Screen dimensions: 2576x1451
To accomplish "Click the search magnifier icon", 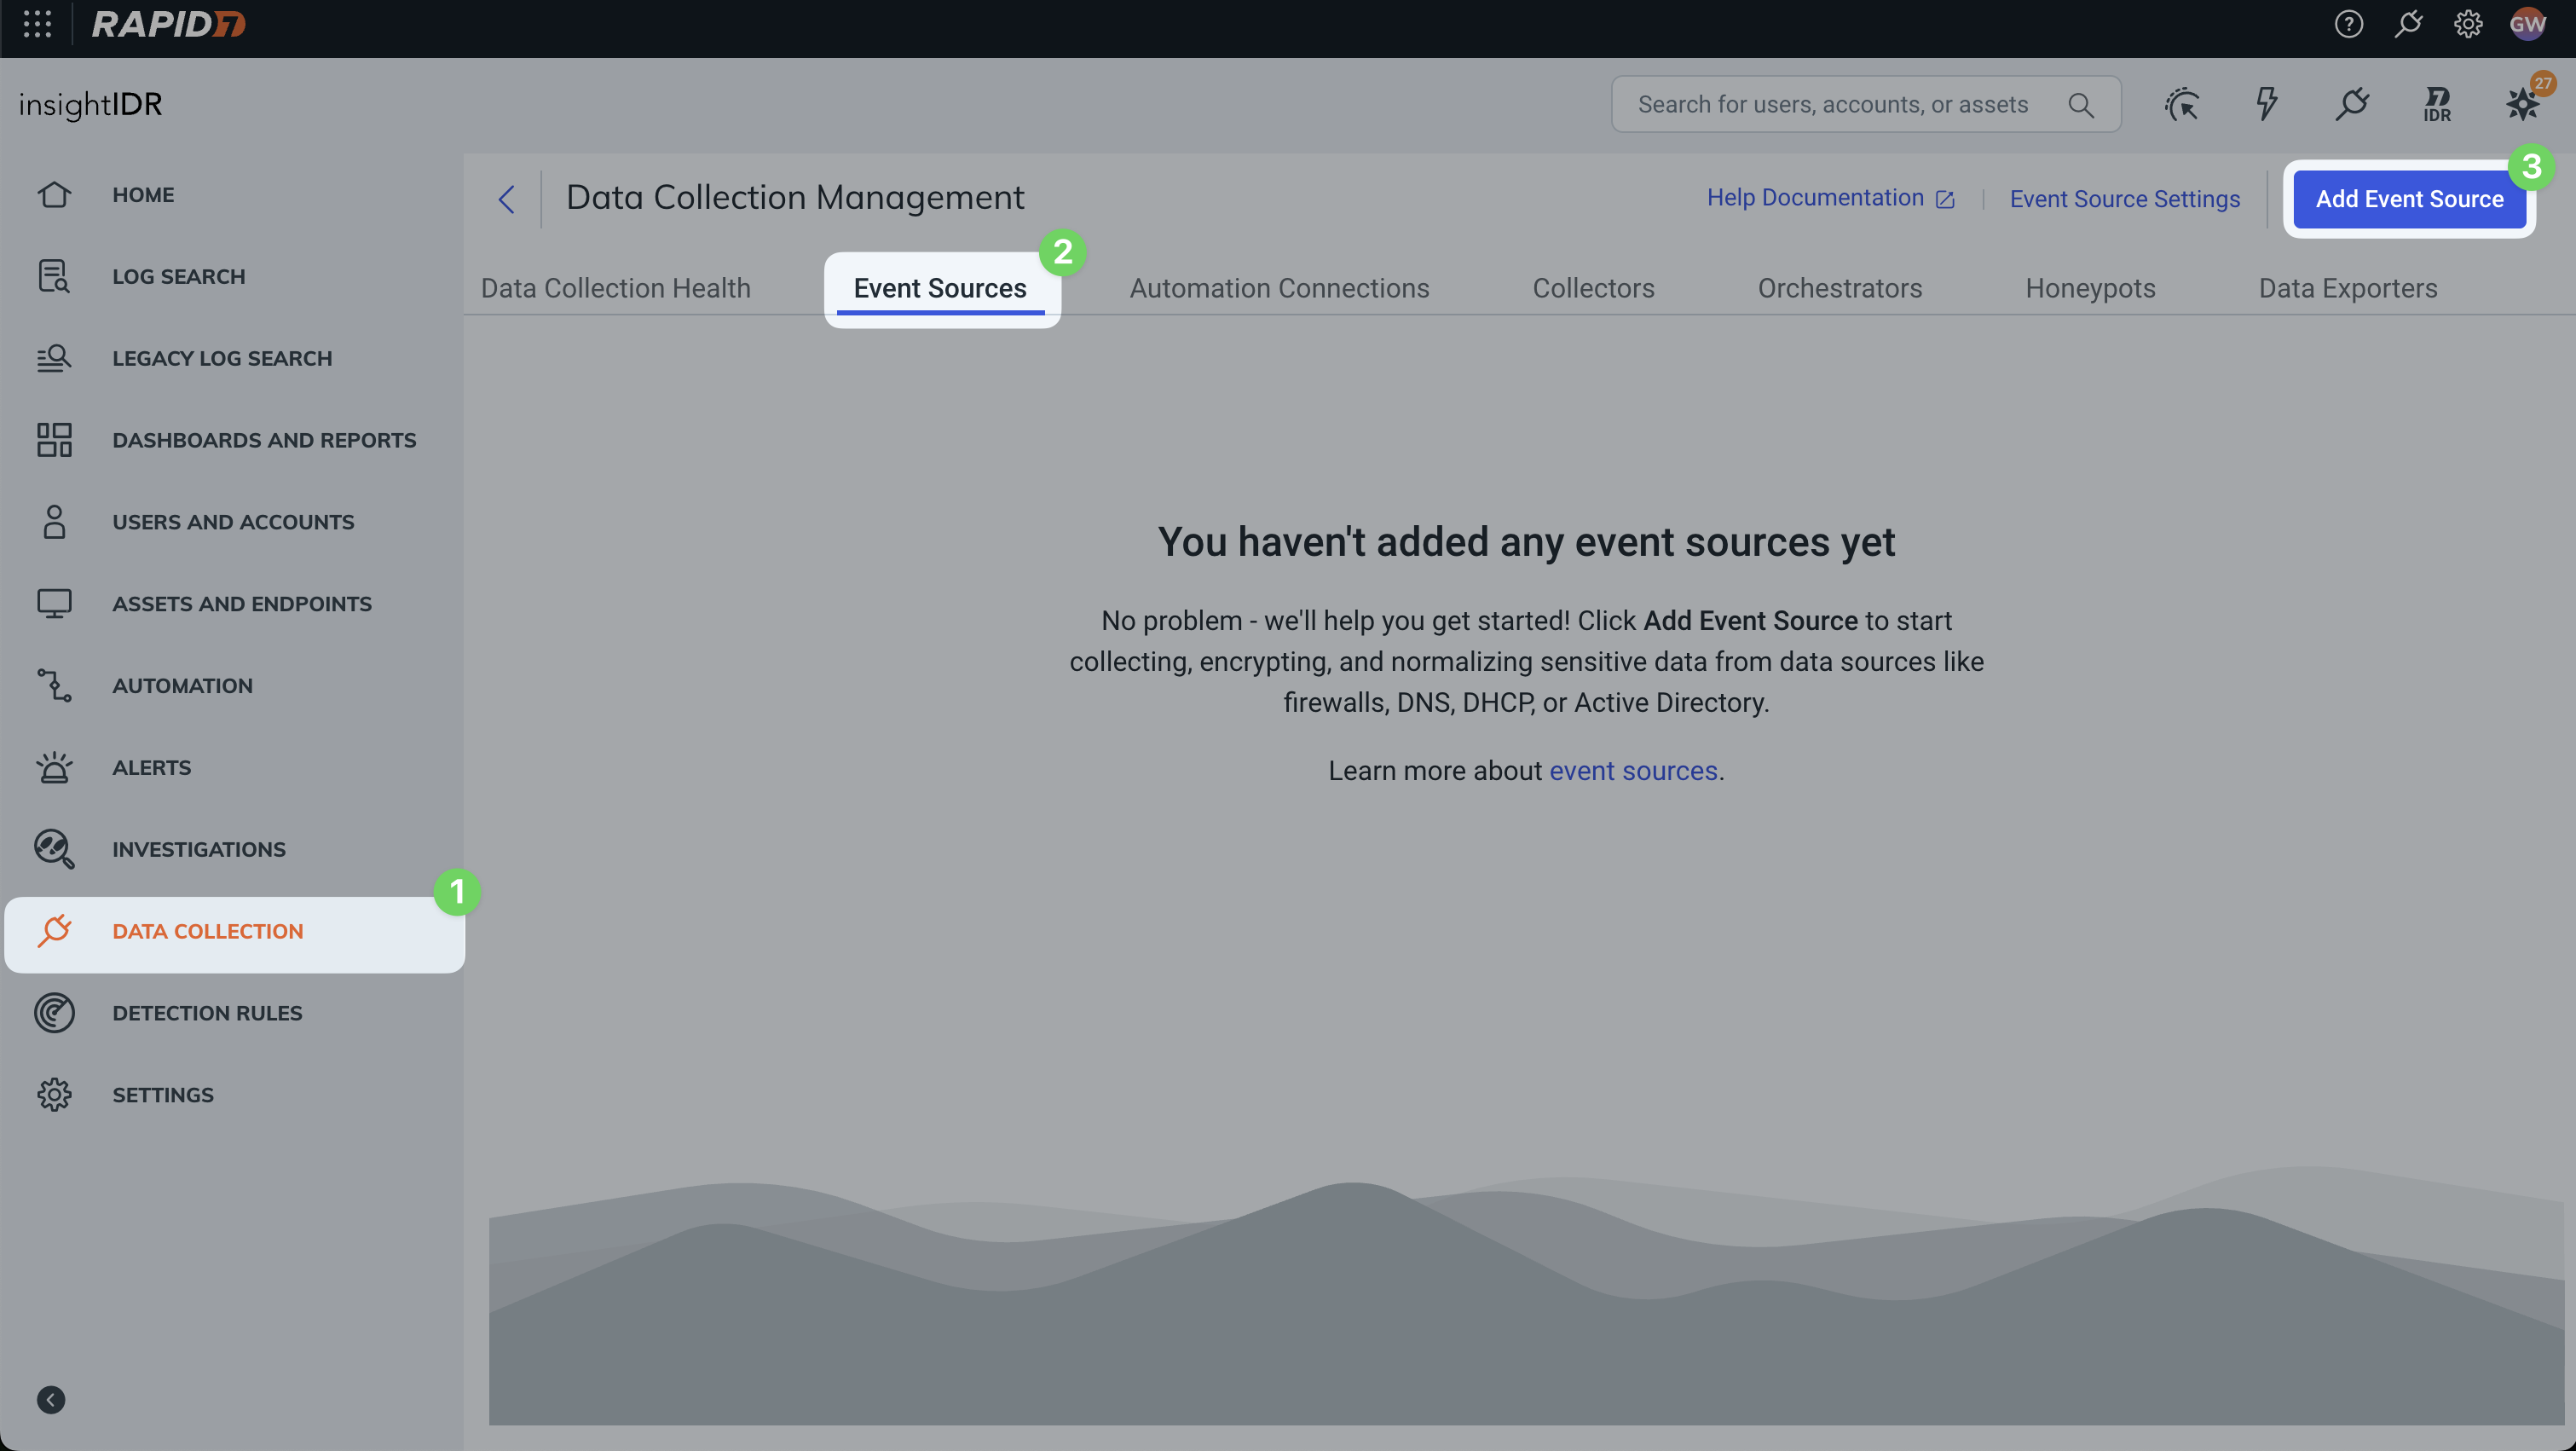I will pyautogui.click(x=2081, y=105).
